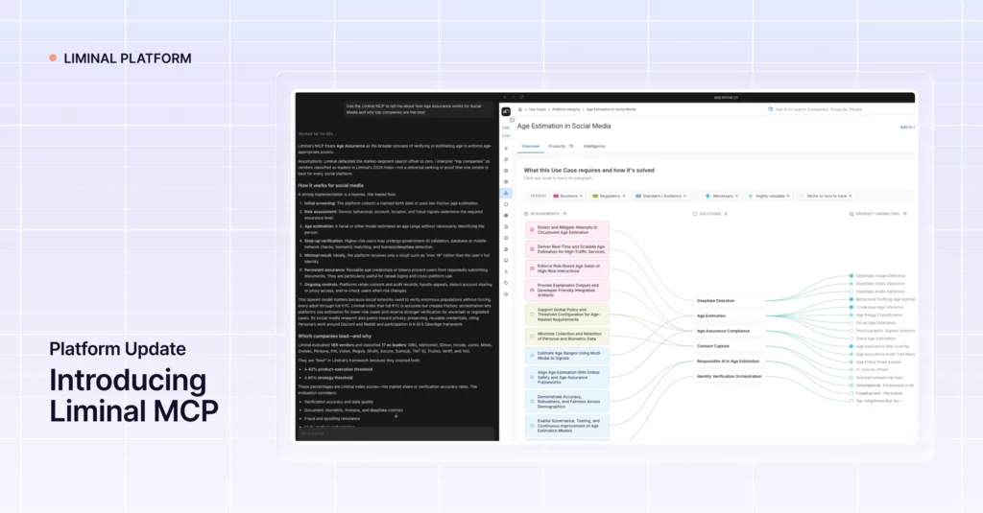Click the green Regulatory color swatch in filters
Viewport: 983px width, 513px height.
(595, 196)
